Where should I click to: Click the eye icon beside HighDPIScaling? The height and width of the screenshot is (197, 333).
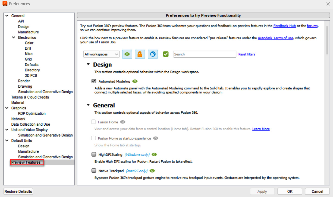pyautogui.click(x=154, y=154)
